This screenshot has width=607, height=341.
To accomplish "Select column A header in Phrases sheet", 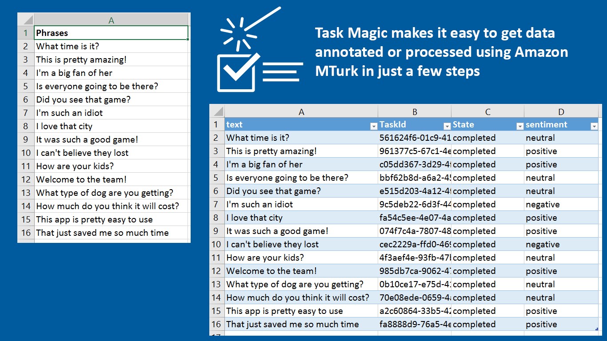I will (x=111, y=20).
